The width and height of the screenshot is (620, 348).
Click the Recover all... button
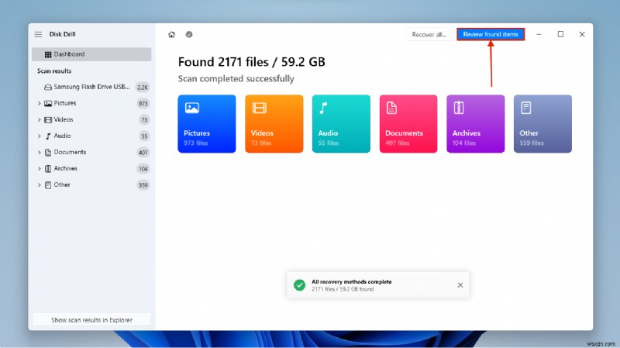click(x=429, y=34)
